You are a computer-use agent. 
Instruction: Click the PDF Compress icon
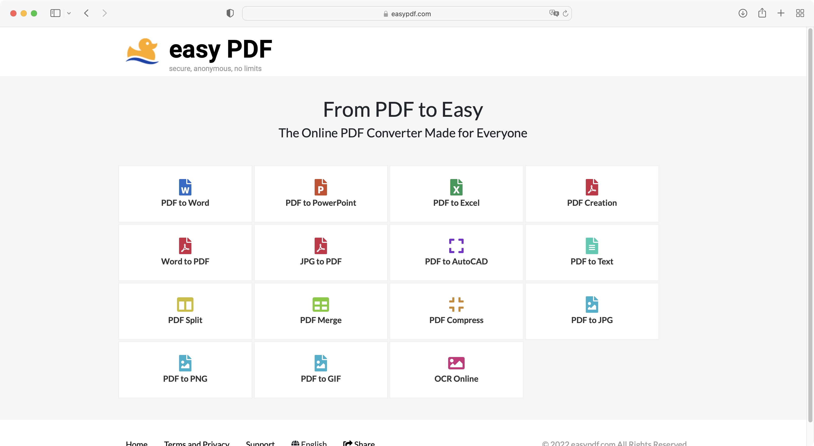click(x=456, y=304)
